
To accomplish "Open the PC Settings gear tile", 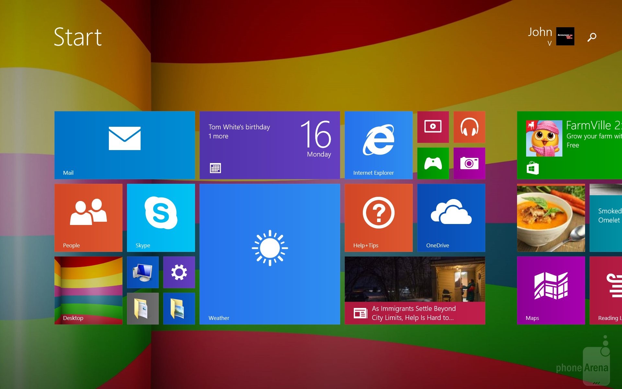I will (x=179, y=272).
